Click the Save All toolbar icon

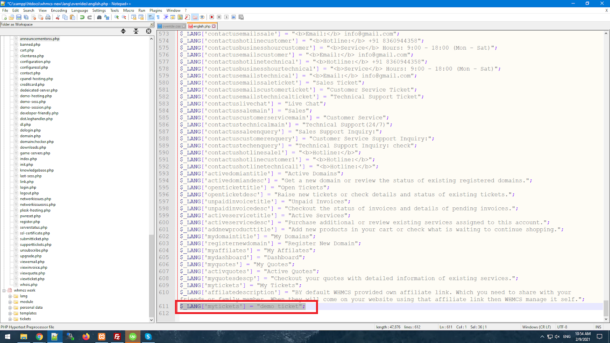coord(26,17)
